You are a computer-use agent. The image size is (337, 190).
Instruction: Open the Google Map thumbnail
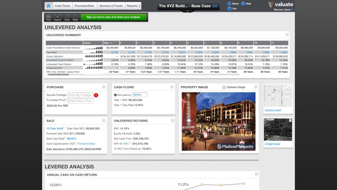click(x=277, y=98)
